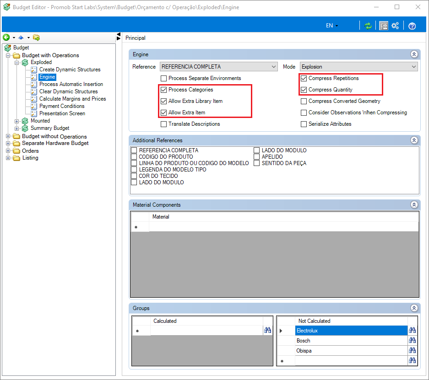Click the green back navigation arrow
Image resolution: width=429 pixels, height=380 pixels.
tap(6, 37)
